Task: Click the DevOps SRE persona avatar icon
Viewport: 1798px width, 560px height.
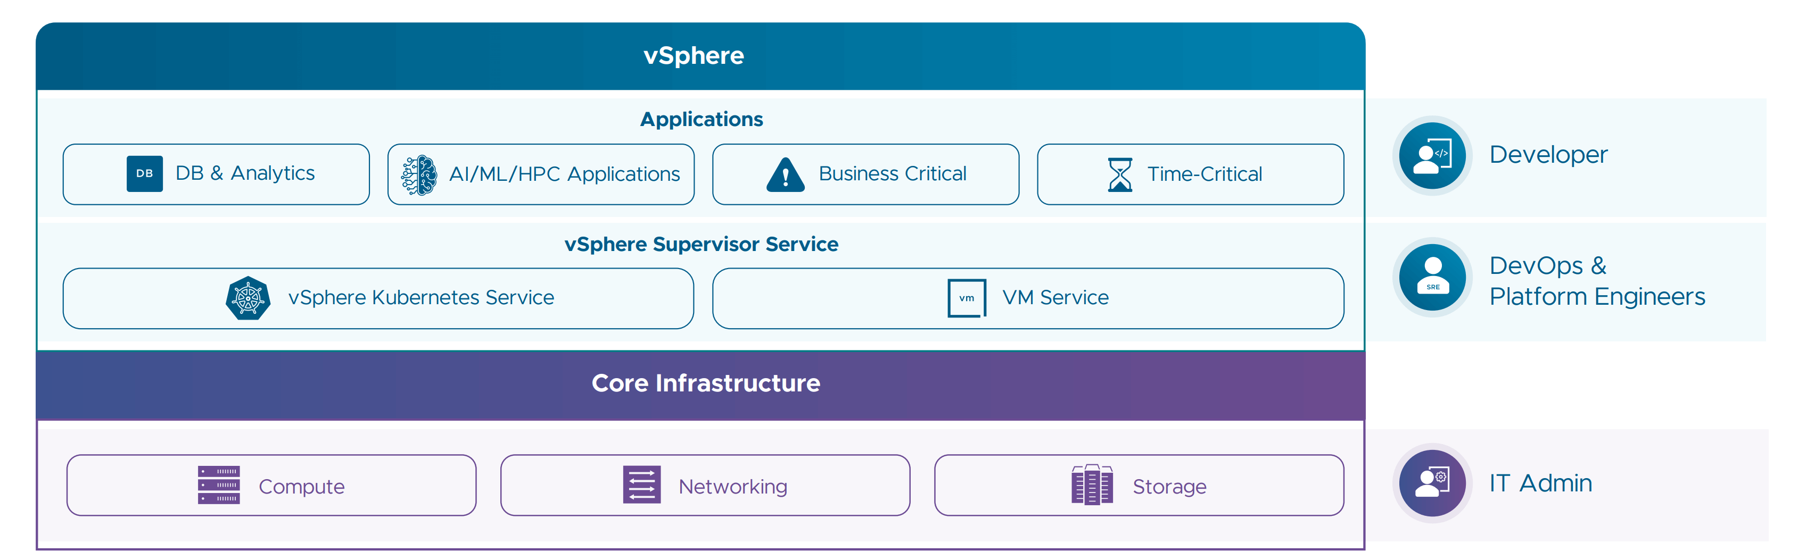Action: coord(1432,278)
